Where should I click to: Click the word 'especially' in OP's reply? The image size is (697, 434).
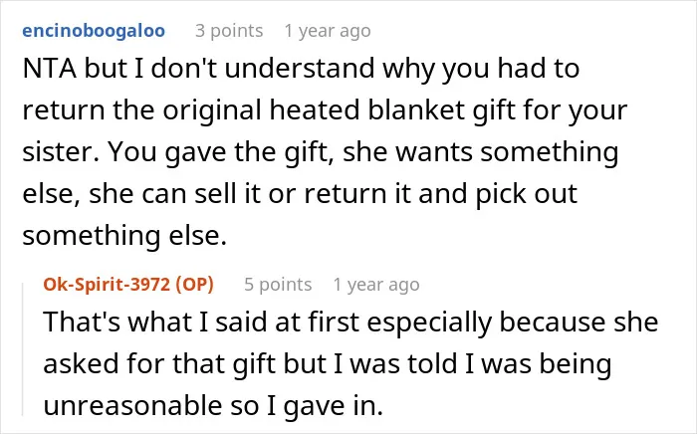(429, 322)
